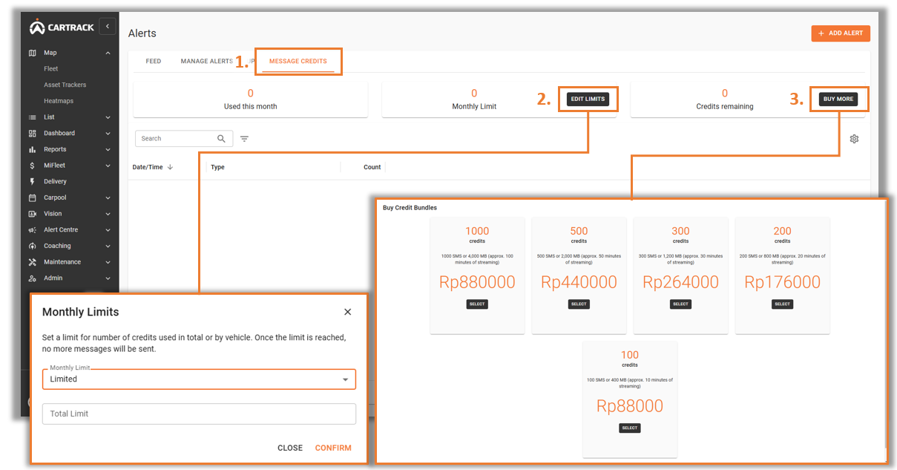897x470 pixels.
Task: Expand the List section chevron
Action: (108, 117)
